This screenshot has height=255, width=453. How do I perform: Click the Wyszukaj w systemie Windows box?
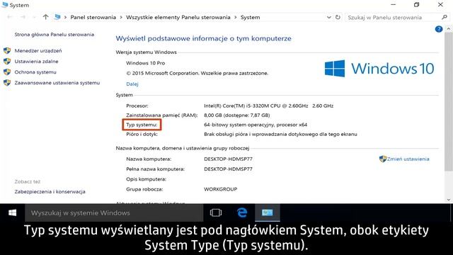coord(114,212)
